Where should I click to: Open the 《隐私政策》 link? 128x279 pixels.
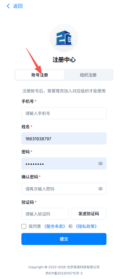pyautogui.click(x=86, y=227)
